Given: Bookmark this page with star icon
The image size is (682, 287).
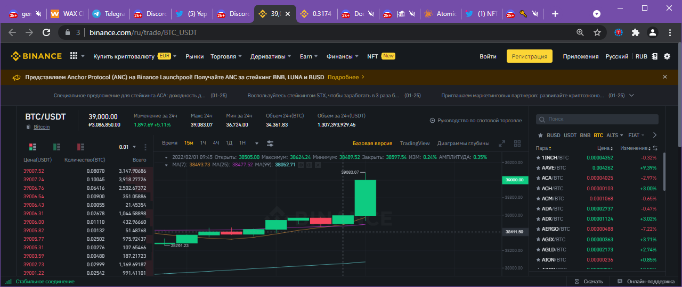Looking at the screenshot, I should pos(597,32).
